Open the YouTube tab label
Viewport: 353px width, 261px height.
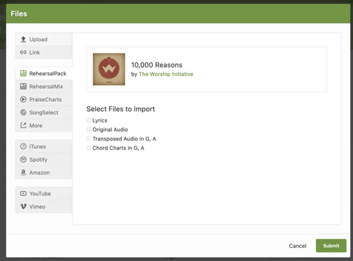click(40, 194)
